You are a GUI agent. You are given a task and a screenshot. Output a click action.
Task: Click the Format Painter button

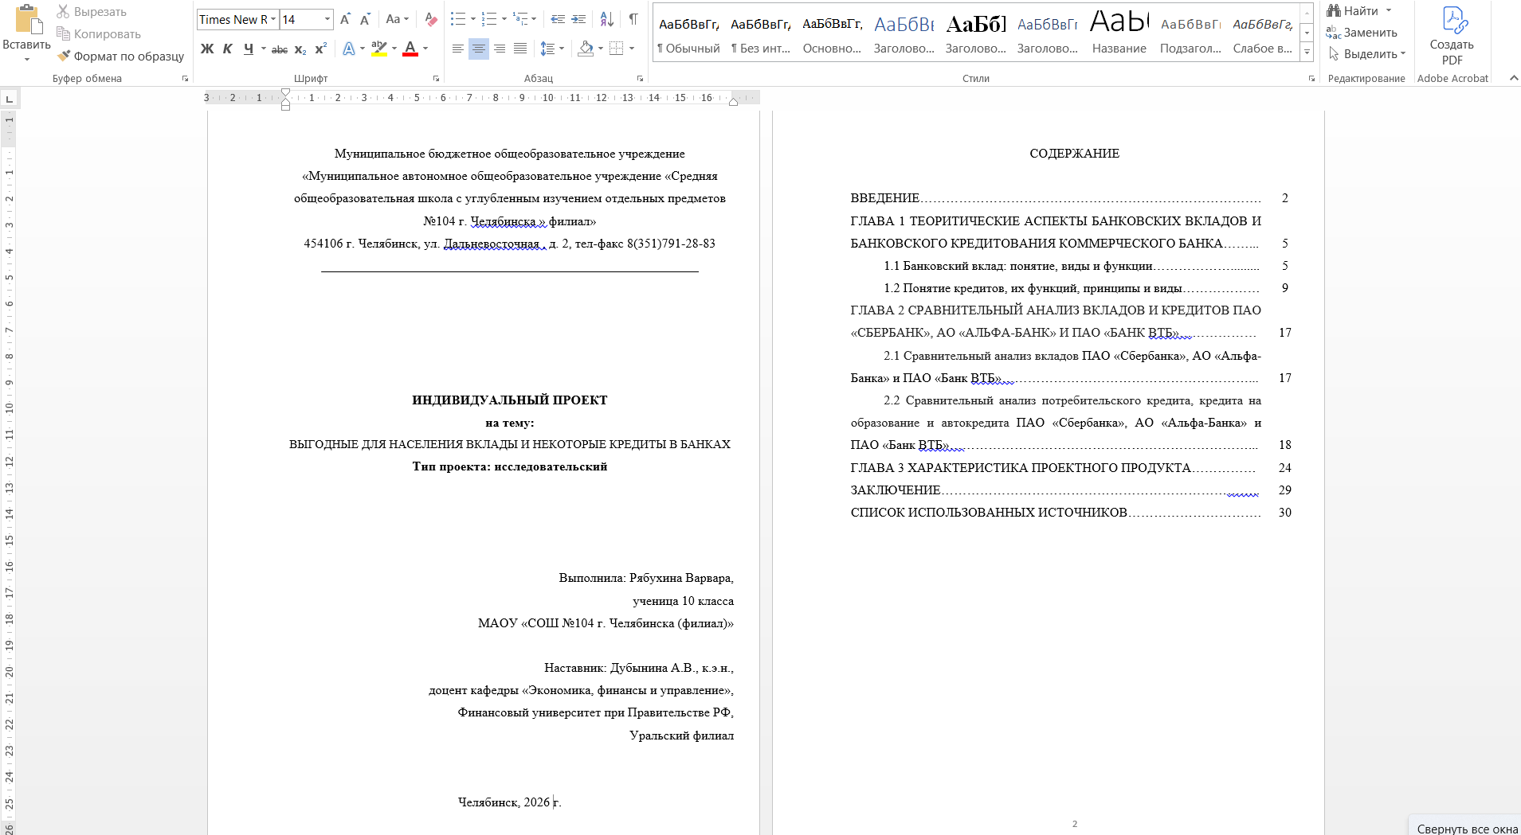120,57
